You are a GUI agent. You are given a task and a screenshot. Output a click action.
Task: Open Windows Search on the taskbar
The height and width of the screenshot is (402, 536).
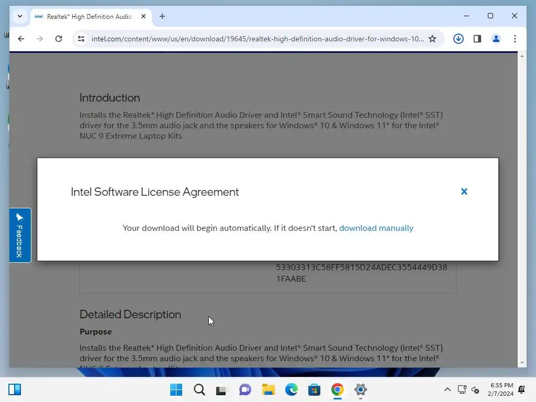[x=199, y=389]
